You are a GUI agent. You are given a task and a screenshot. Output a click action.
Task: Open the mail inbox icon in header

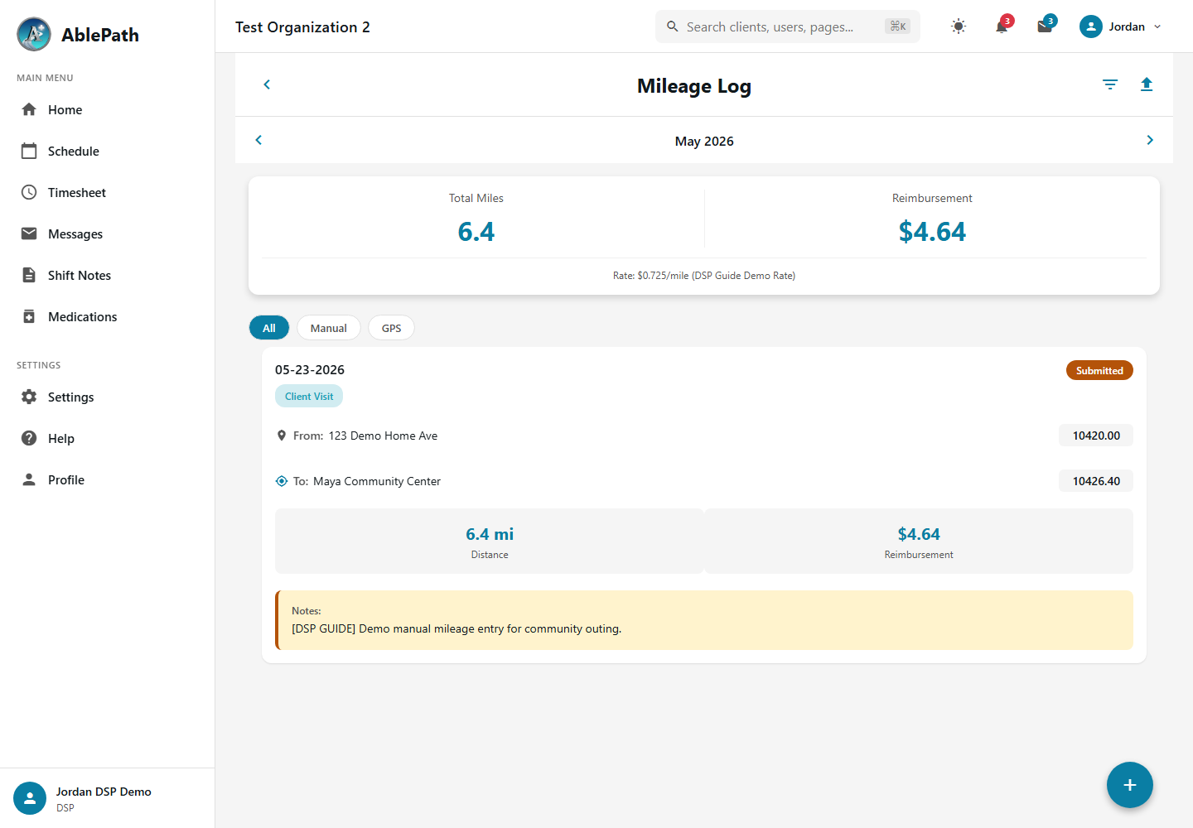pos(1045,26)
